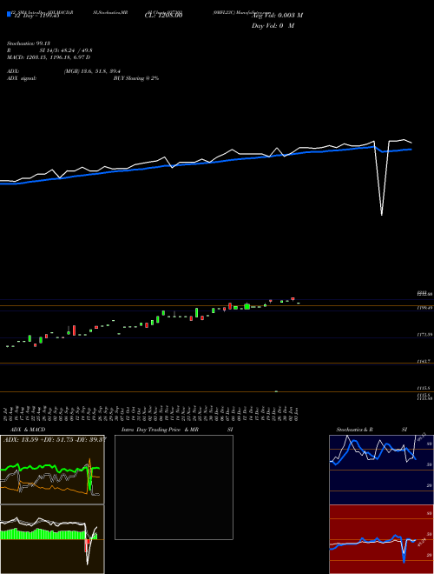The image size is (434, 574).
Task: Click the blue 12 Day SMA legend square
Action: tap(9, 14)
